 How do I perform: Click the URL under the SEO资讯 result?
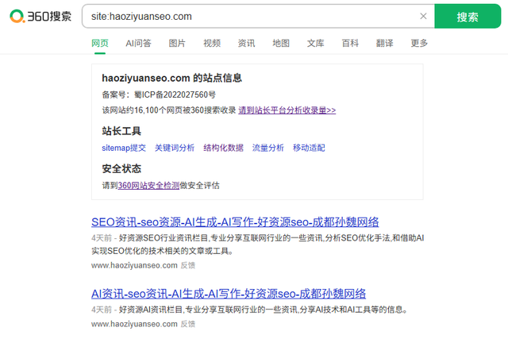coord(134,265)
